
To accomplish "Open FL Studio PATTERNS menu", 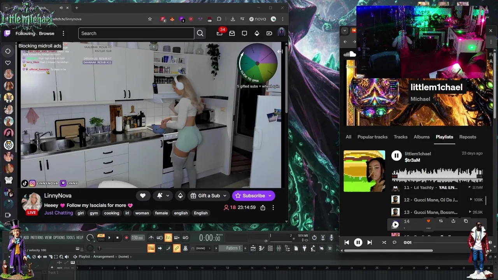I will pyautogui.click(x=37, y=238).
